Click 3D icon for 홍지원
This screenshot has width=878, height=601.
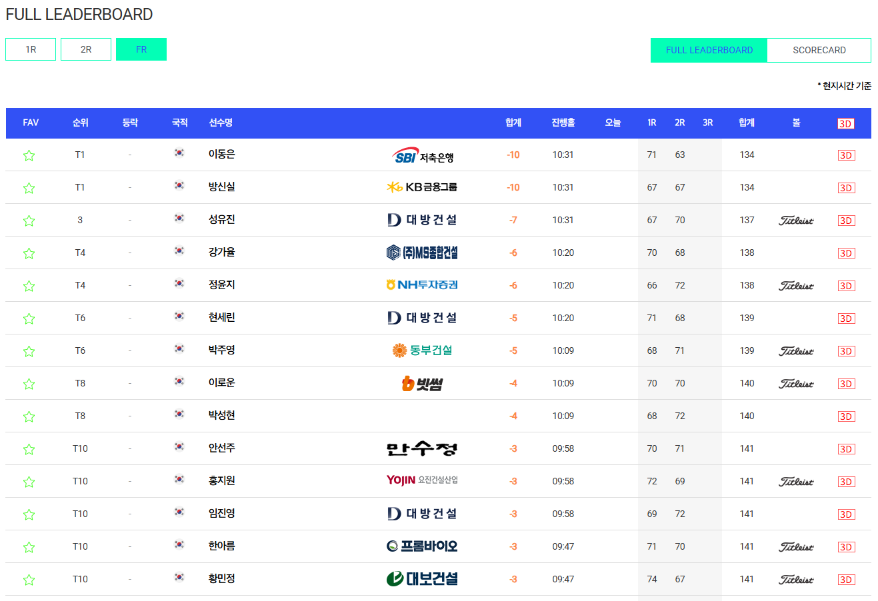pos(846,482)
